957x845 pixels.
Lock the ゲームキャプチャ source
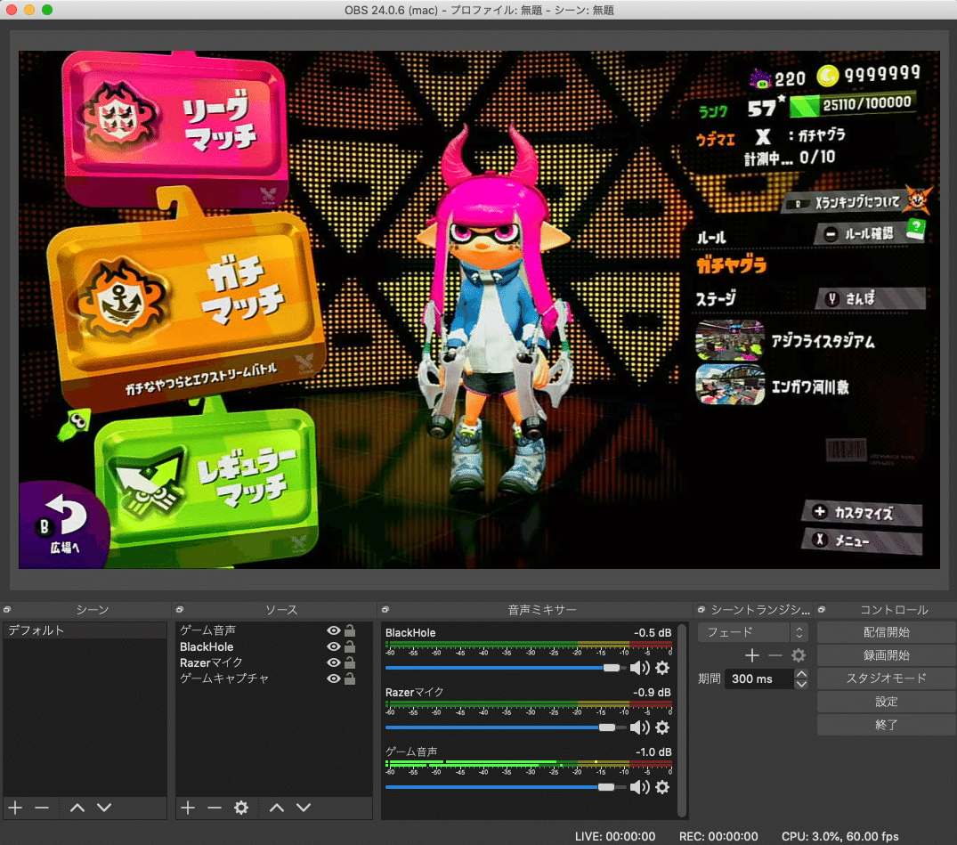click(350, 678)
